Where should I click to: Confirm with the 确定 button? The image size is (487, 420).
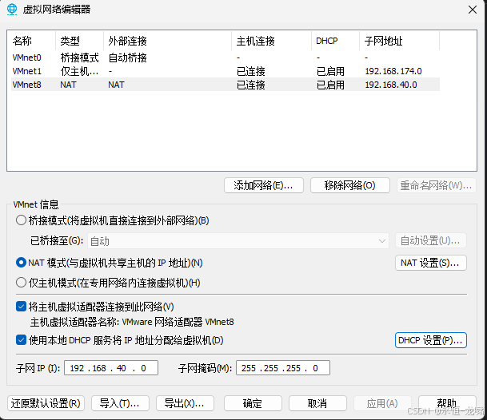253,403
